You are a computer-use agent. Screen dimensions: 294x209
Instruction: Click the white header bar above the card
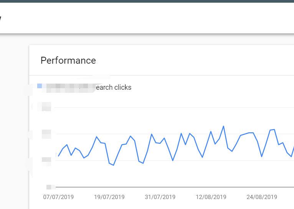154,18
